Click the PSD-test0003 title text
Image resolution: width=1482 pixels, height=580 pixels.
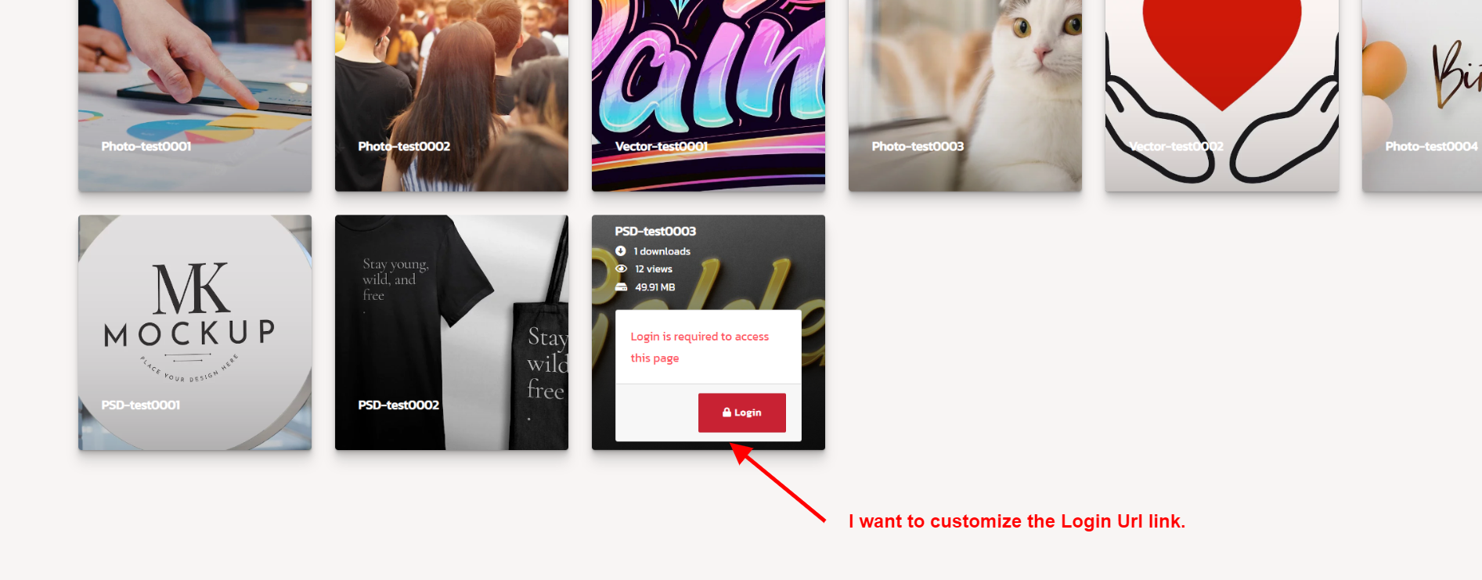(655, 231)
